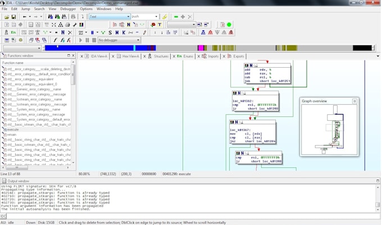
Task: Click the print graph icon
Action: click(67, 25)
